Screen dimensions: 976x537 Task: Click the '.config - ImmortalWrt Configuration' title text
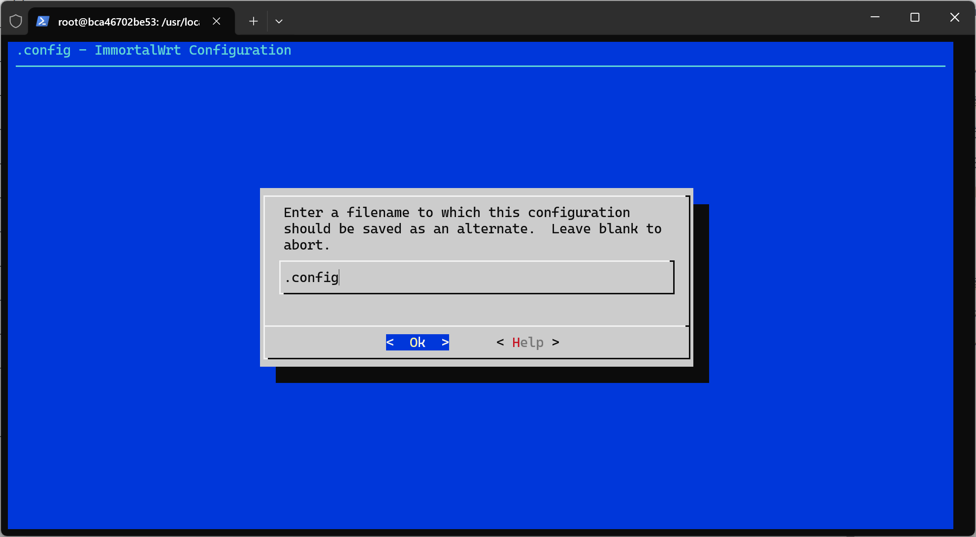[x=154, y=50]
